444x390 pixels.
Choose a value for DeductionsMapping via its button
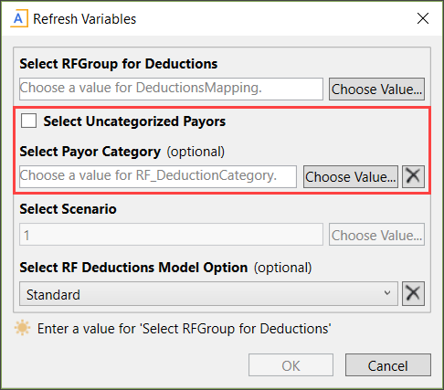[x=376, y=89]
